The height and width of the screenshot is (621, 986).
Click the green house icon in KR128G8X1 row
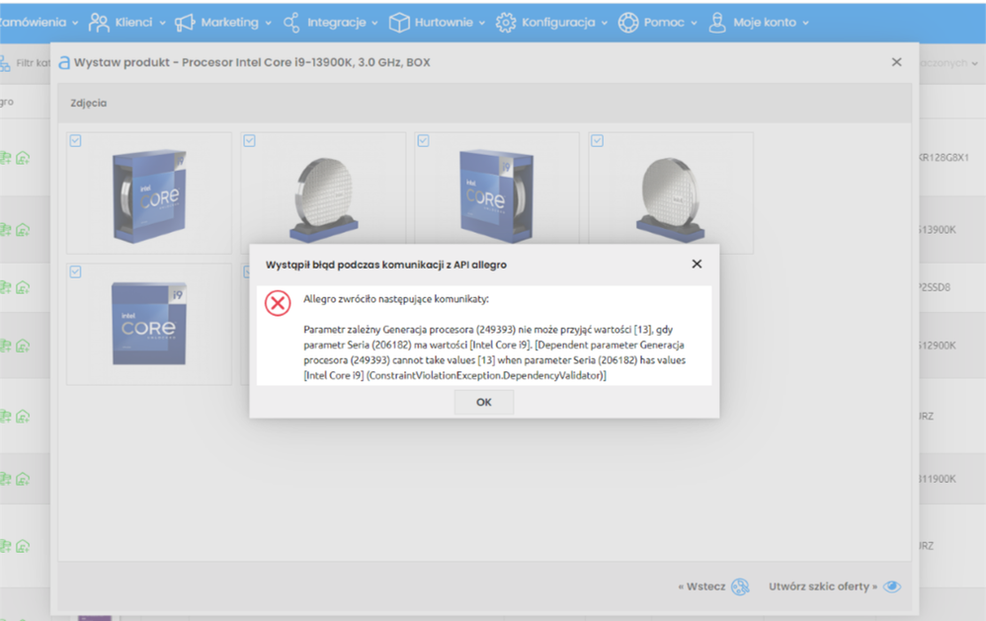tap(23, 158)
